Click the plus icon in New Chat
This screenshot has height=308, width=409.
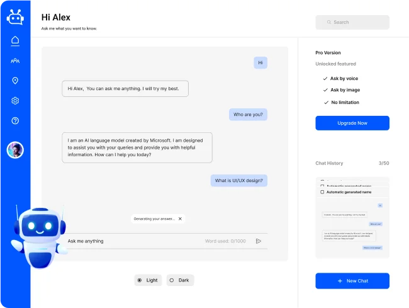[x=340, y=281]
